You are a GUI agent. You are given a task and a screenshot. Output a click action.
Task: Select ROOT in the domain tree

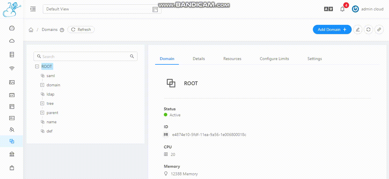47,66
